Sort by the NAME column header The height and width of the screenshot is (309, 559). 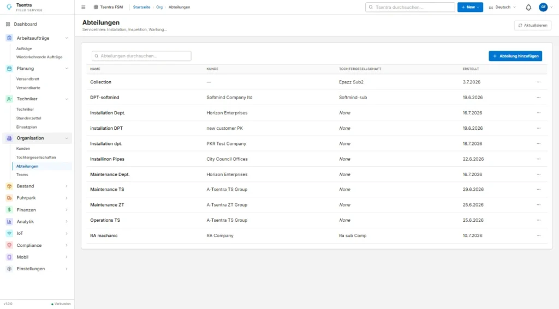coord(95,69)
